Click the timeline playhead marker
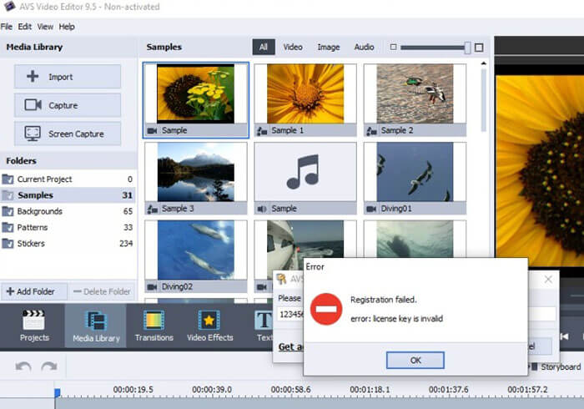This screenshot has height=409, width=584. pyautogui.click(x=58, y=392)
